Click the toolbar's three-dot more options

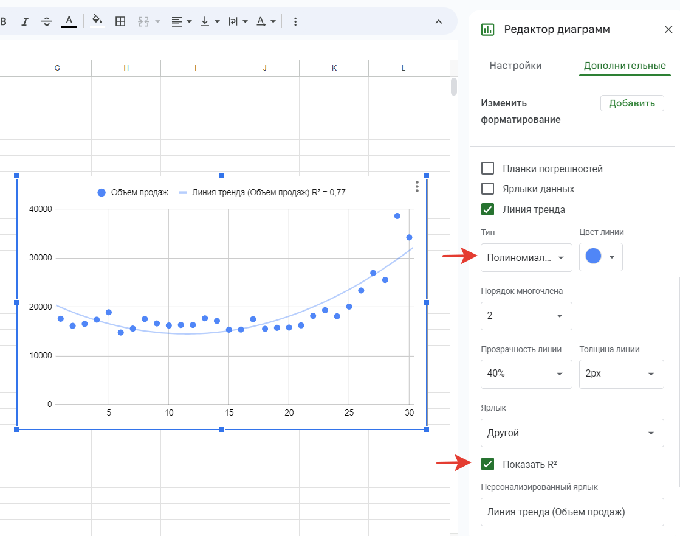tap(295, 21)
